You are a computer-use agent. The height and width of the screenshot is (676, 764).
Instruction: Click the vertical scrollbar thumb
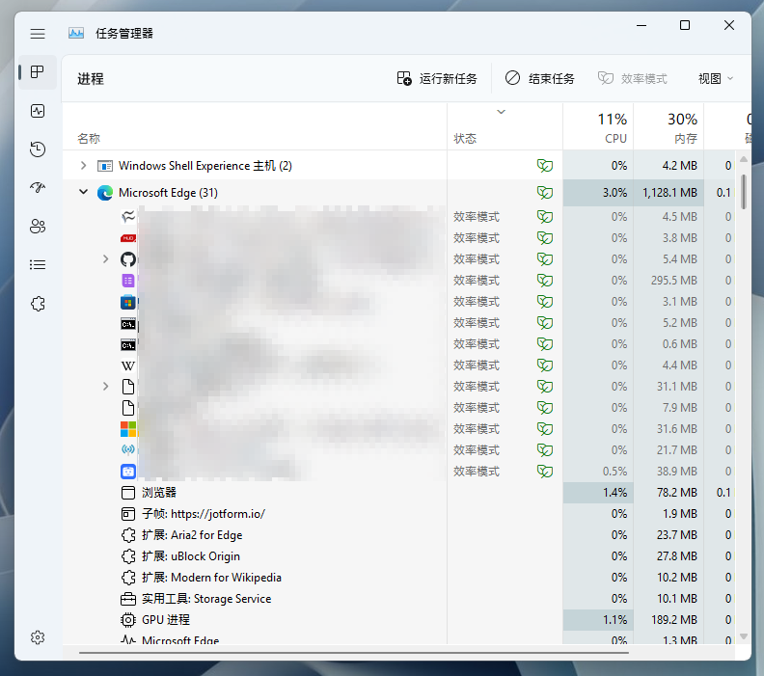tap(744, 192)
